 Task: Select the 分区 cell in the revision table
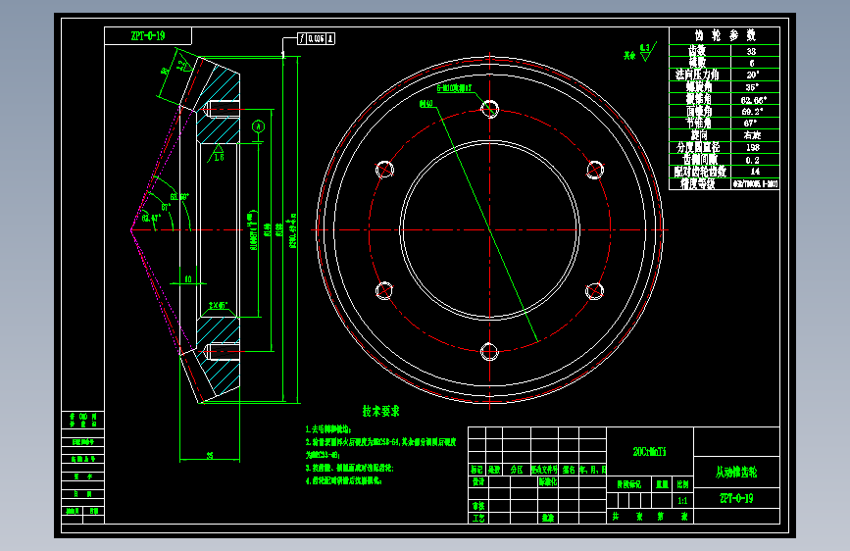click(x=517, y=470)
